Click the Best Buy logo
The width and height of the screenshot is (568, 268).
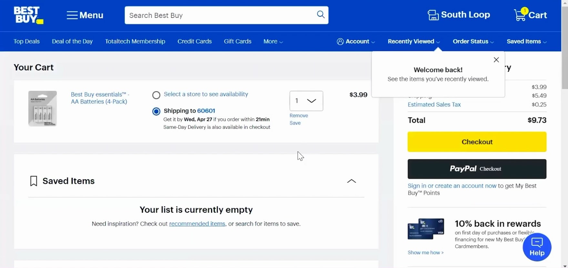pyautogui.click(x=28, y=15)
